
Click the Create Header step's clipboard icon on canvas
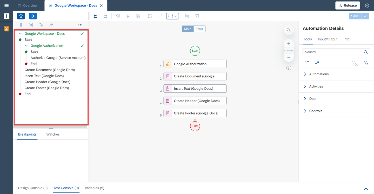point(168,101)
